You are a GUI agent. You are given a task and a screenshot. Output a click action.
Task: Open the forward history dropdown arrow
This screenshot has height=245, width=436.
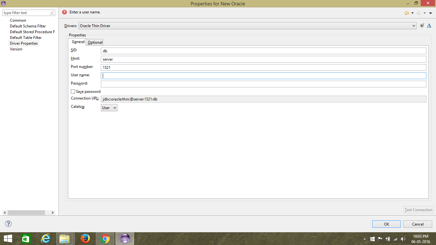point(425,13)
